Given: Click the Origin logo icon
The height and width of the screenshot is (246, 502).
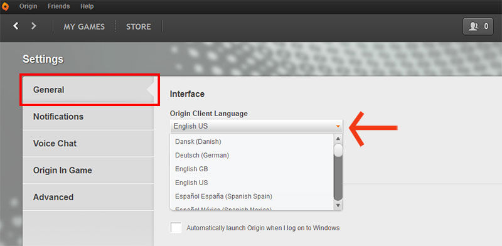Looking at the screenshot, I should point(5,6).
